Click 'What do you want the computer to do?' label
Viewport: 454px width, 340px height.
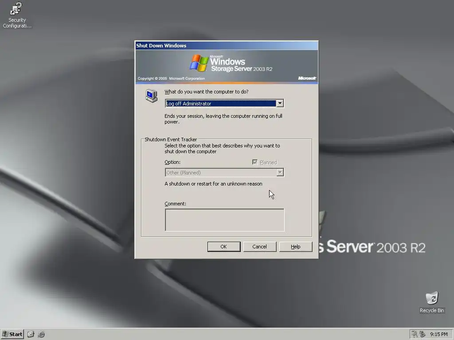point(207,92)
